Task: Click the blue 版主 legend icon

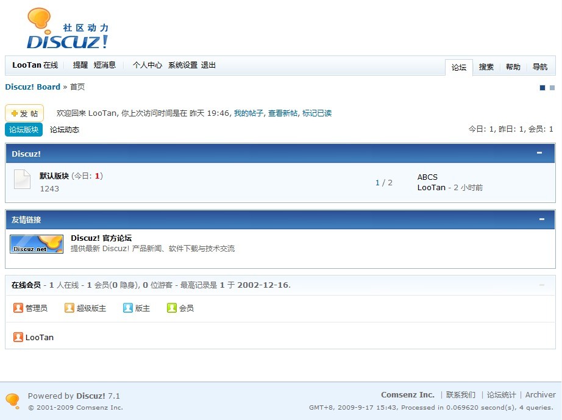Action: 127,308
